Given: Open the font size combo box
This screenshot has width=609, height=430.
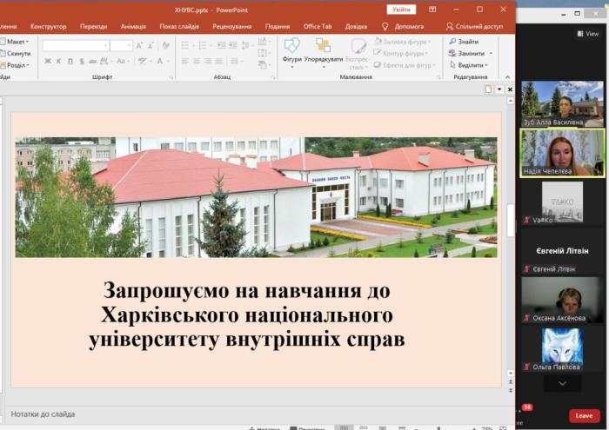Looking at the screenshot, I should click(122, 46).
